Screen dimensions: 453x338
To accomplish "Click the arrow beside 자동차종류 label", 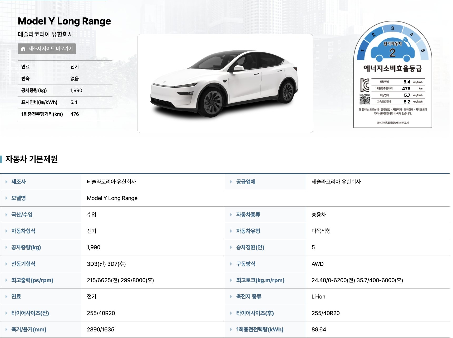I will pyautogui.click(x=231, y=215).
